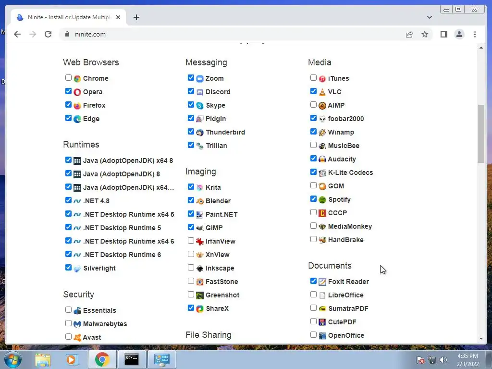Click the Avast icon
This screenshot has width=492, height=369.
coord(77,338)
